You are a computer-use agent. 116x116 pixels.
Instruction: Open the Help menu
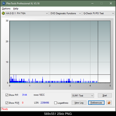pyautogui.click(x=16, y=9)
